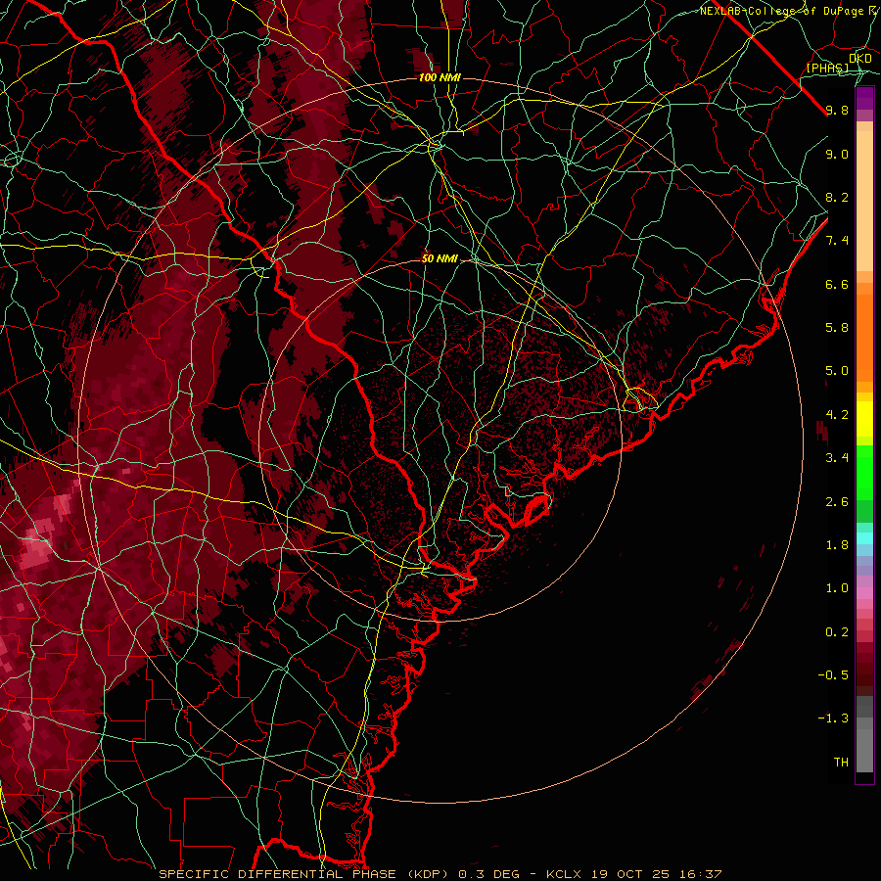Click the -0.5 value on the color scale
881x881 pixels.
click(x=833, y=675)
